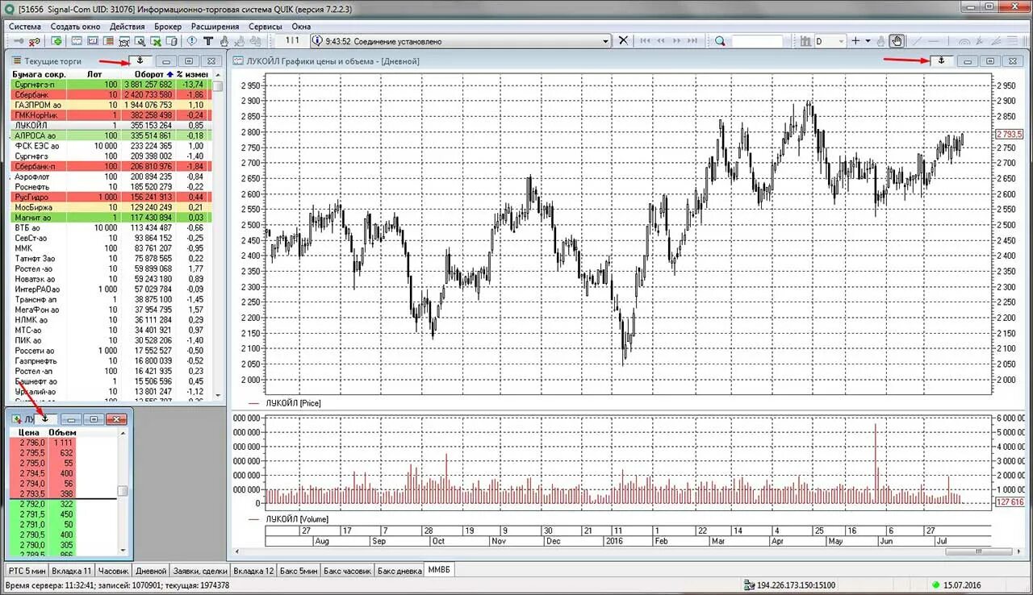Image resolution: width=1033 pixels, height=595 pixels.
Task: Click the connect key icon in toolbar
Action: (18, 40)
